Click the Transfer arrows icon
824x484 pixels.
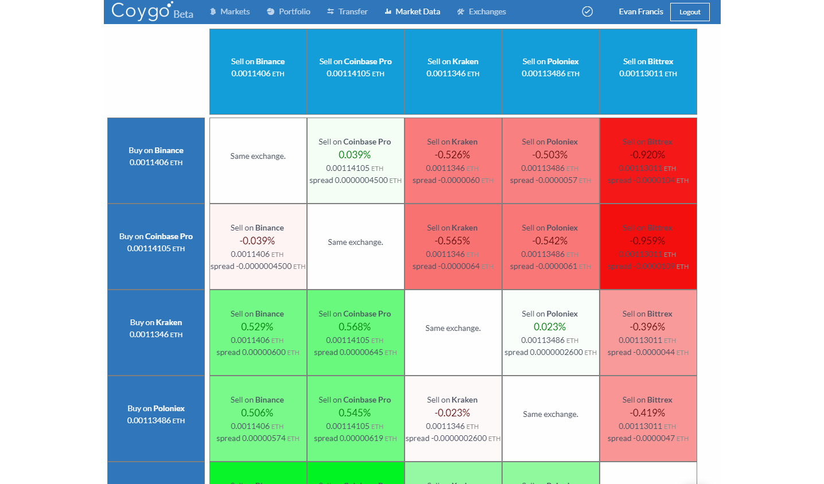tap(331, 11)
